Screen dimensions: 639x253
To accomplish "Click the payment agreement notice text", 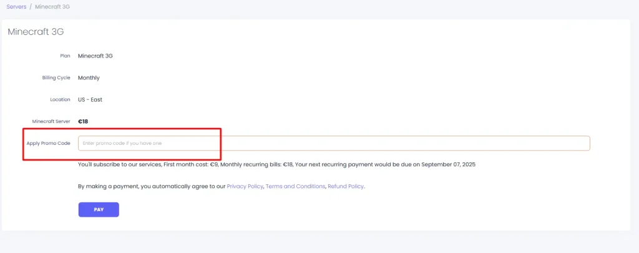I will tap(152, 186).
